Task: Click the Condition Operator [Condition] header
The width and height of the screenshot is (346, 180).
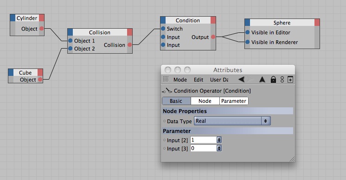Action: point(212,91)
